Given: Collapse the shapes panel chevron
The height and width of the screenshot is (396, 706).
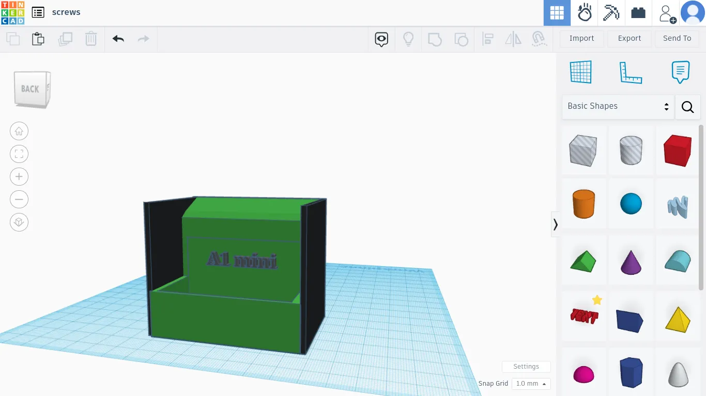Looking at the screenshot, I should coord(556,224).
